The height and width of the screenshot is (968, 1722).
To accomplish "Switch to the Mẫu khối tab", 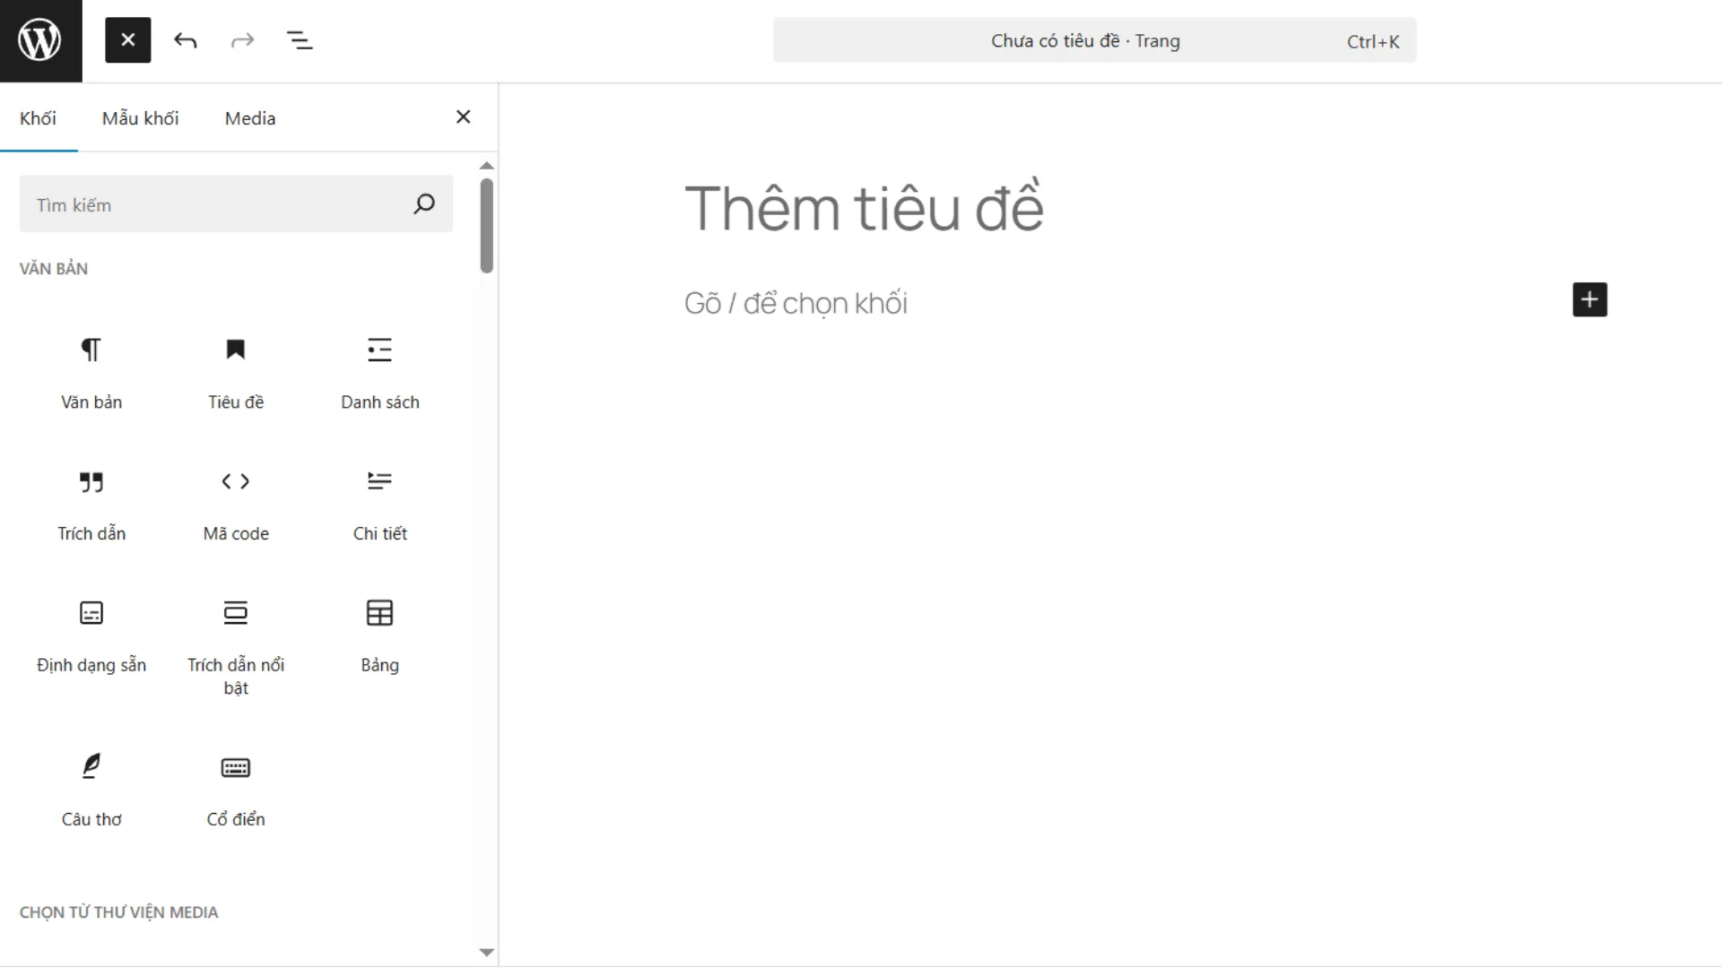I will click(x=140, y=118).
